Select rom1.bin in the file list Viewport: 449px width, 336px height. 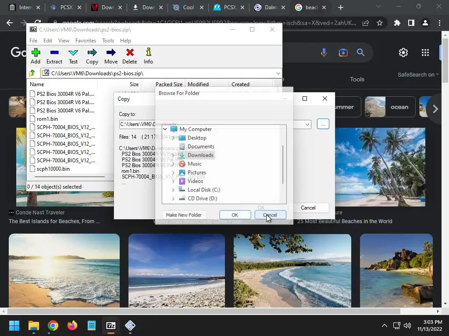(x=47, y=119)
